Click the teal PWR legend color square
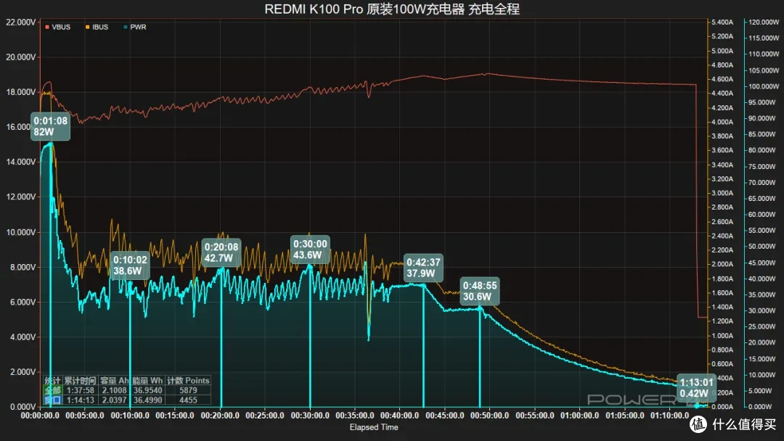Image resolution: width=784 pixels, height=441 pixels. coord(126,27)
